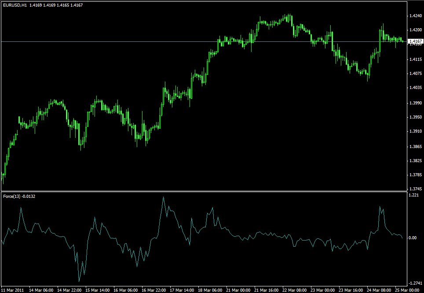Click the 18 Mar 06:00 time label

tap(210, 290)
